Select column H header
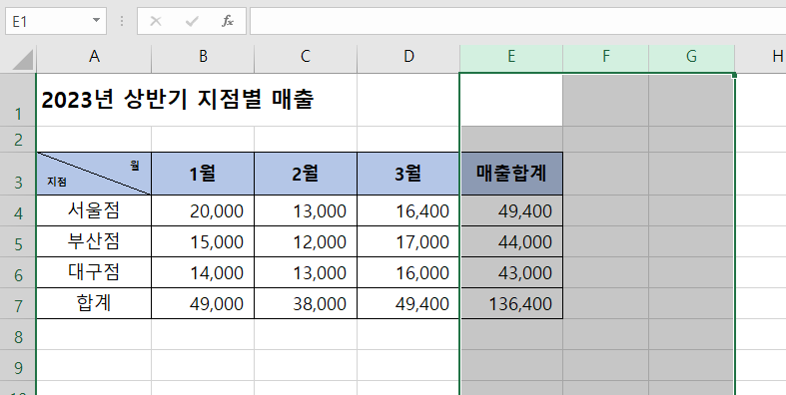Image resolution: width=786 pixels, height=395 pixels. tap(761, 57)
